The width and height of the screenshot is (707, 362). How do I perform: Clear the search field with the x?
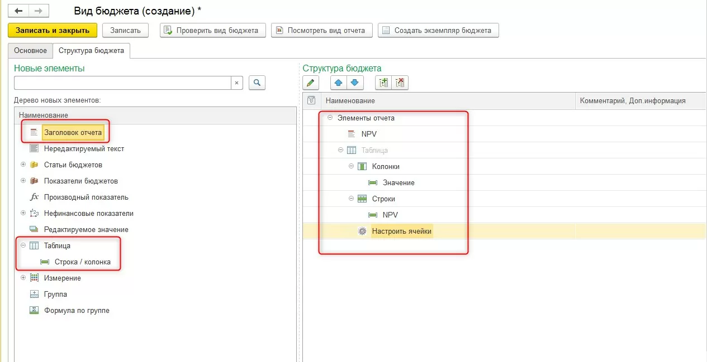tap(236, 83)
